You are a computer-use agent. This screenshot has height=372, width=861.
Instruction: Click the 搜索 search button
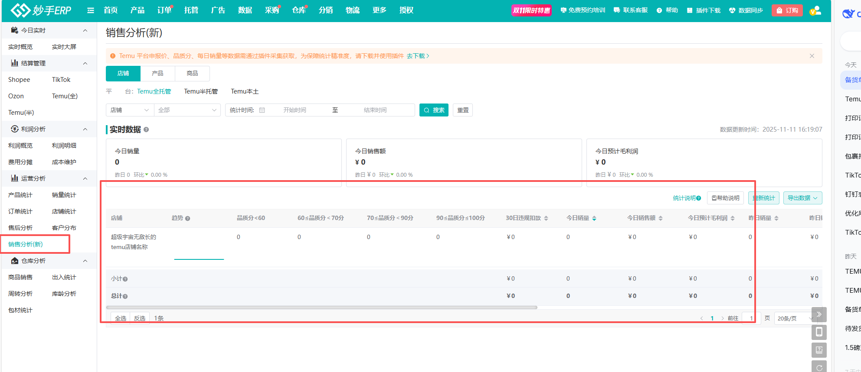pyautogui.click(x=434, y=110)
